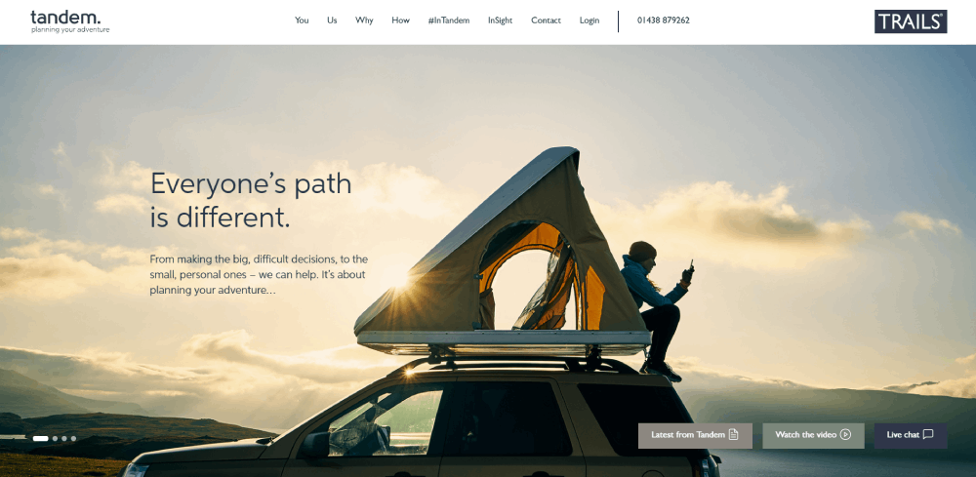
Task: Go to the Why page
Action: tap(364, 20)
